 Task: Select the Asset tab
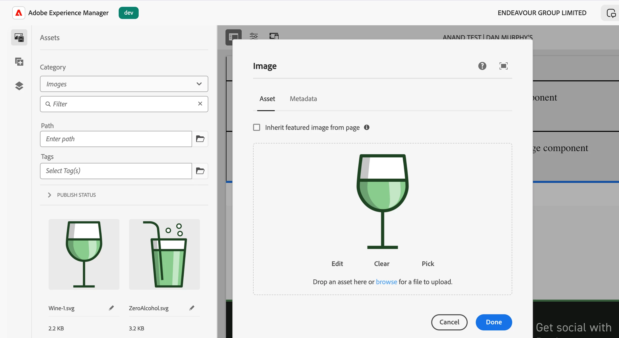(267, 99)
